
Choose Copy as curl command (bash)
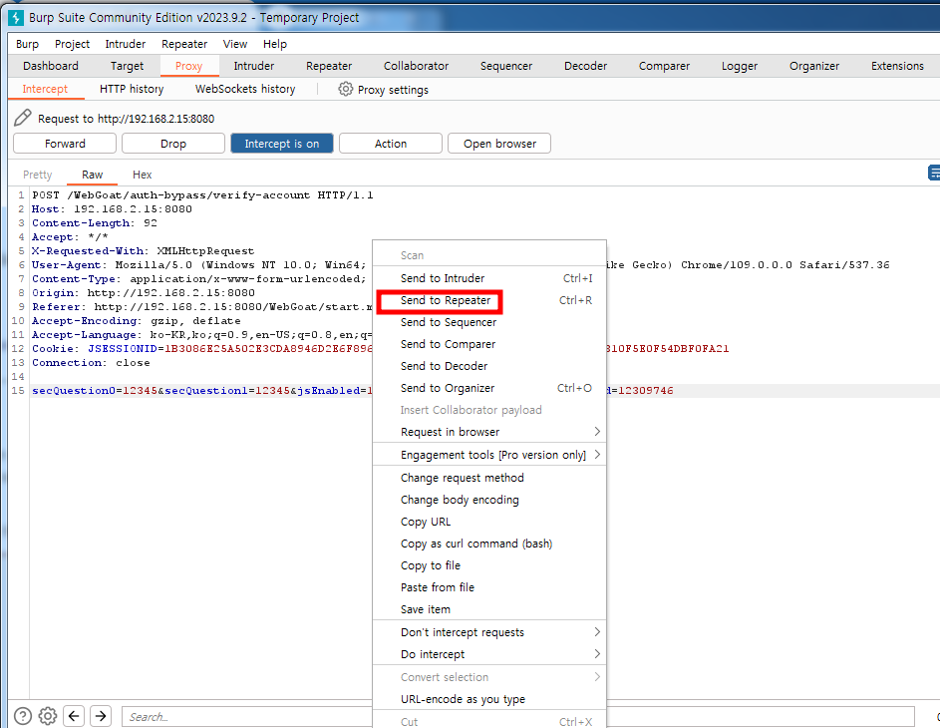pyautogui.click(x=489, y=544)
